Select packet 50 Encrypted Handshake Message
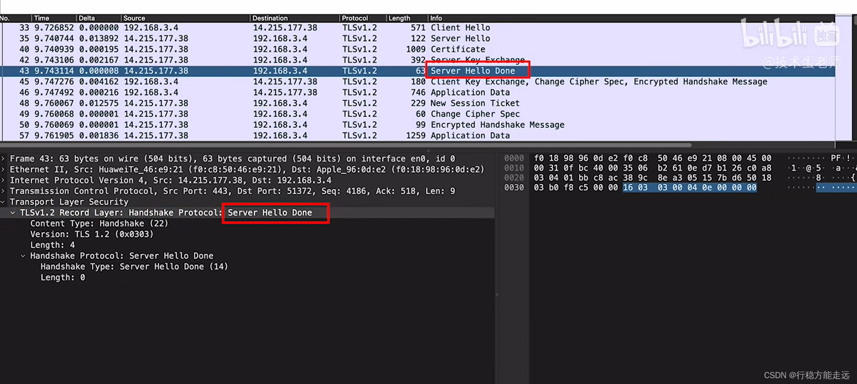Screen dimensions: 857x384 [418, 125]
